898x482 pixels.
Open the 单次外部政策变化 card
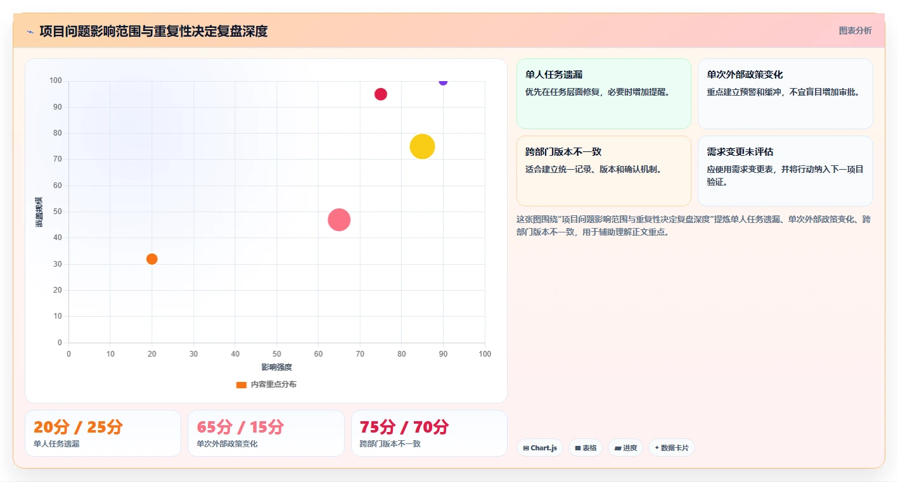(x=785, y=94)
